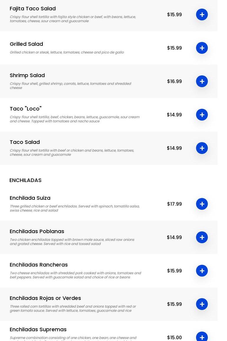Tap plus icon for Enchiladas Poblanas
227x341 pixels.
tap(202, 237)
